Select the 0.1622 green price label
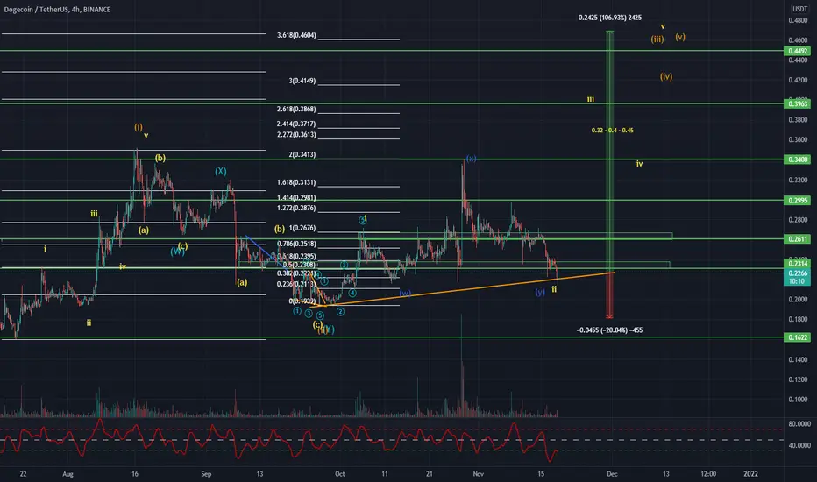The width and height of the screenshot is (817, 482). coord(797,337)
